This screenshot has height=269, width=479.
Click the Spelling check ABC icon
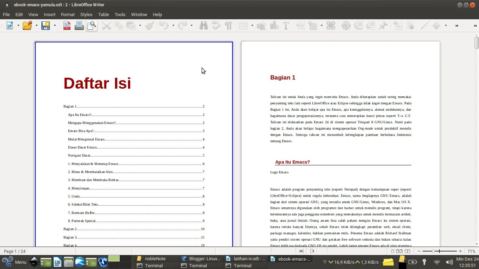pyautogui.click(x=216, y=26)
